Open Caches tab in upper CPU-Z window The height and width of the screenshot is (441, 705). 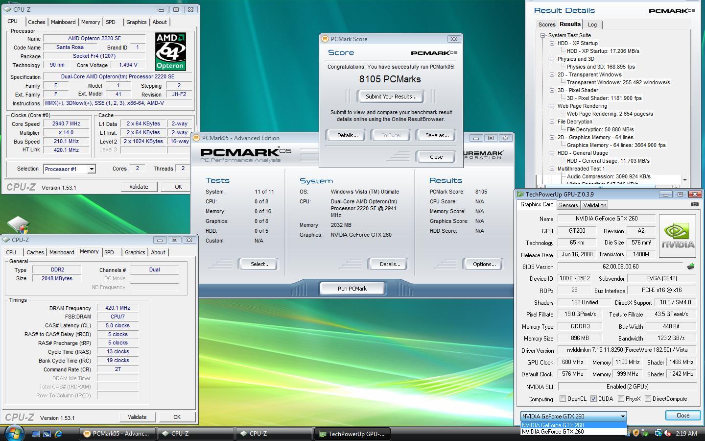pyautogui.click(x=36, y=22)
